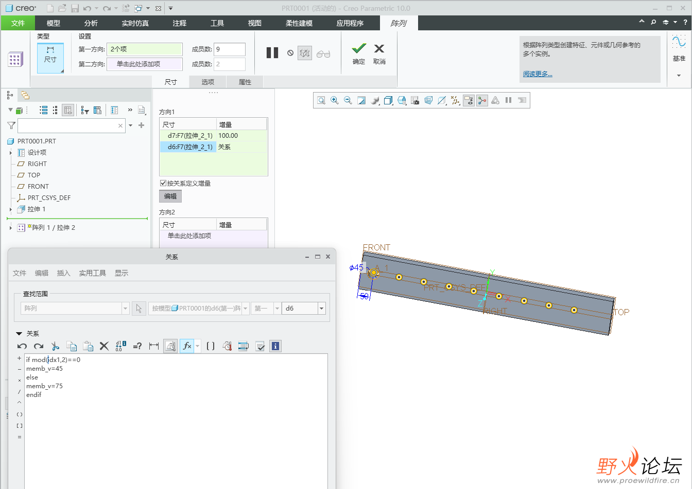Toggle the spin center icon
Screen dimensions: 692x489
(482, 100)
